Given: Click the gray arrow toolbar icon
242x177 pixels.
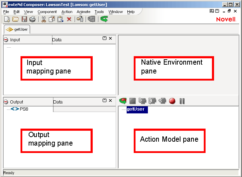Looking at the screenshot, I should pos(91,19).
